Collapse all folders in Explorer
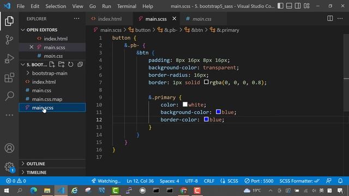The height and width of the screenshot is (196, 349). pyautogui.click(x=80, y=65)
